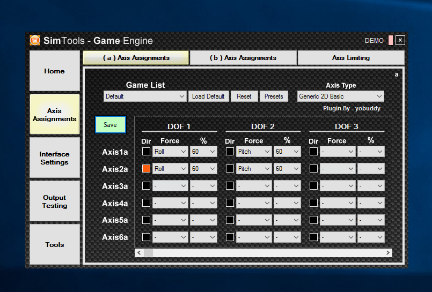Click the DEMO label in title bar

click(x=374, y=41)
